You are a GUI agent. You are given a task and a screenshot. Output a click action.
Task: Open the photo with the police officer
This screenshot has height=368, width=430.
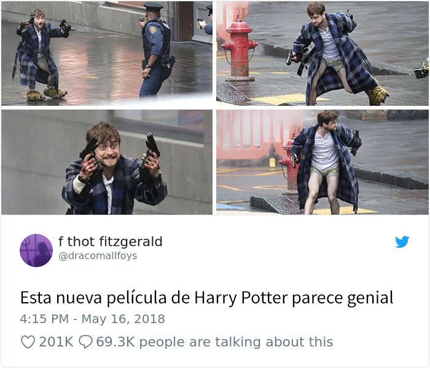107,53
